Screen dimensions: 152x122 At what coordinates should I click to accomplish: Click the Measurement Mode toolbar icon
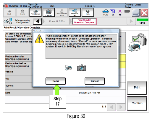(x=62, y=12)
